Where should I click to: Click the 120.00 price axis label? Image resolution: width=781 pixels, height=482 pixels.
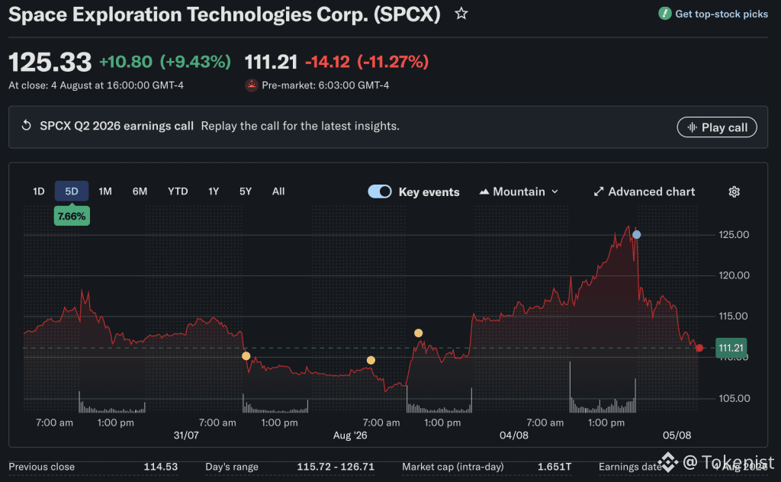734,275
